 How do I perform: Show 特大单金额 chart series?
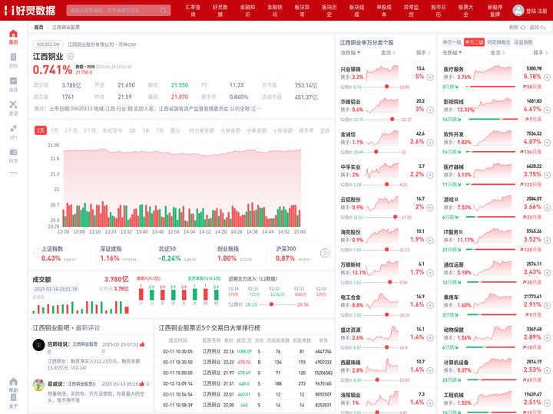pos(202,130)
